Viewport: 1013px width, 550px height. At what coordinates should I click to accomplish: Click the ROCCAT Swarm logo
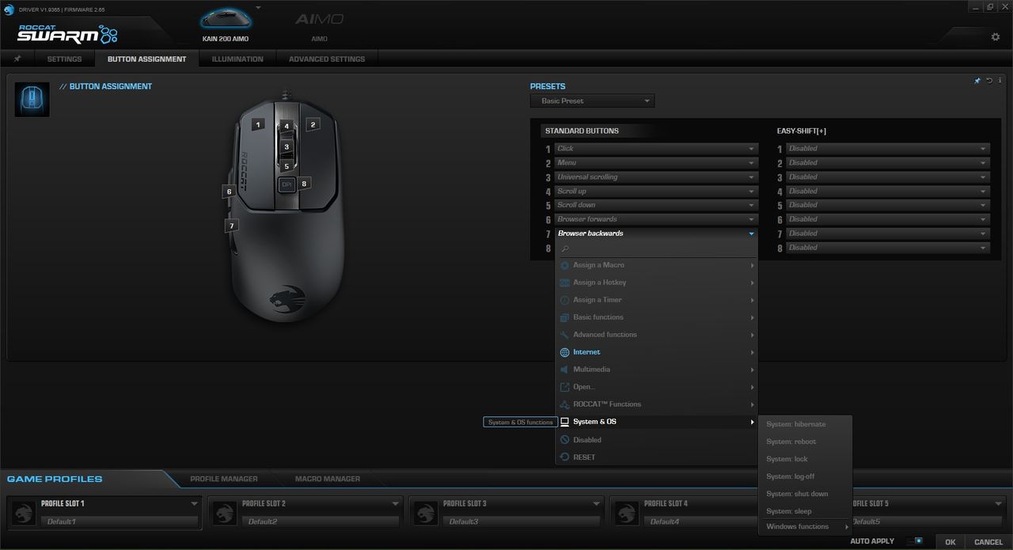tap(67, 33)
